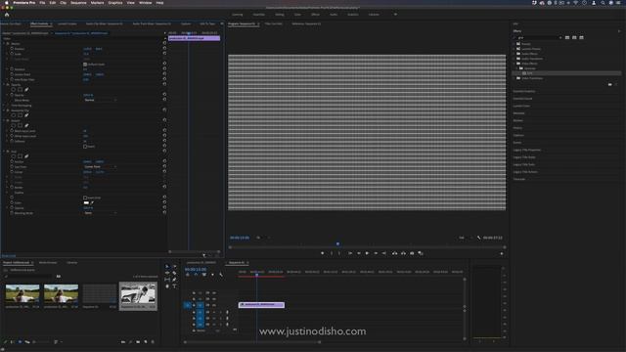Select the Slip tool
Viewport: 626px width, 352px height.
tap(167, 280)
